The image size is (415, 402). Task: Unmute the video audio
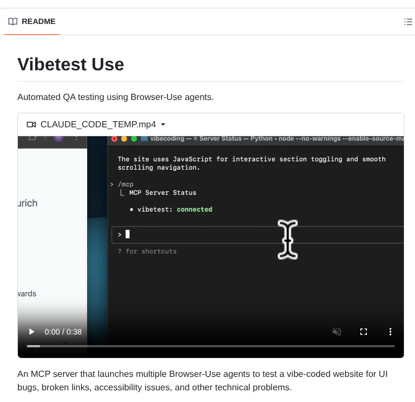(x=337, y=332)
